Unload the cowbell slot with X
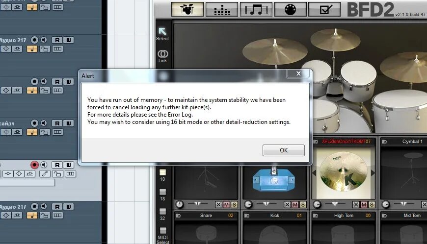The width and height of the screenshot is (427, 244). [x=287, y=205]
